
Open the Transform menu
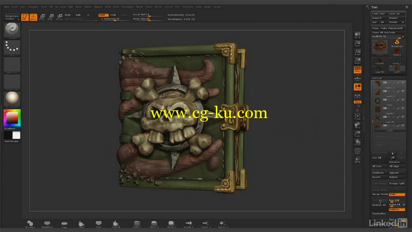point(187,7)
